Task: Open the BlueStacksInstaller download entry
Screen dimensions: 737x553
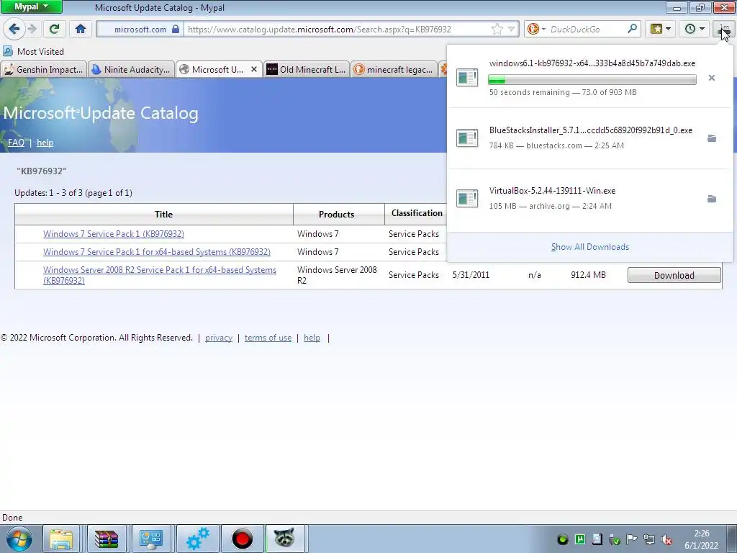Action: pos(590,138)
